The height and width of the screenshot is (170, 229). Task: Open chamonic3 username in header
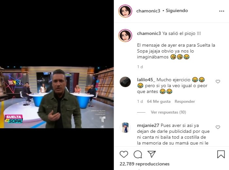pyautogui.click(x=148, y=11)
